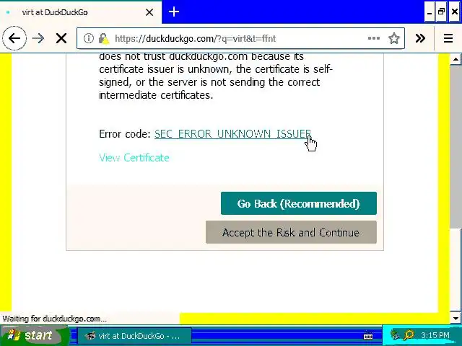Click the first system tray icon

click(x=395, y=334)
